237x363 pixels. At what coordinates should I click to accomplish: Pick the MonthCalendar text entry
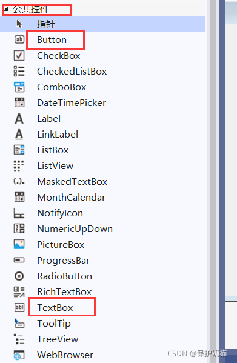pos(72,197)
